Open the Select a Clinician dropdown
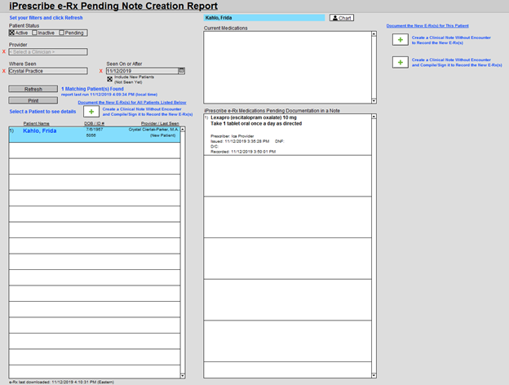The height and width of the screenshot is (385, 509). (x=48, y=51)
